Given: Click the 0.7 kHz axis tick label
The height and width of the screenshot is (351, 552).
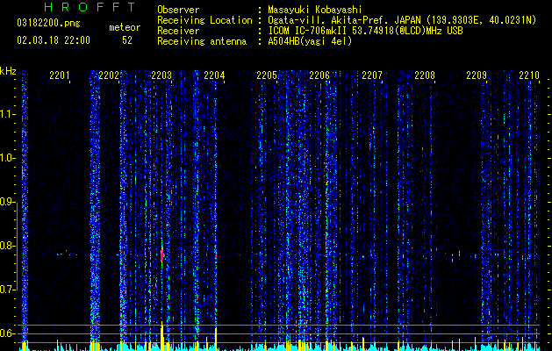Looking at the screenshot, I should click(8, 290).
